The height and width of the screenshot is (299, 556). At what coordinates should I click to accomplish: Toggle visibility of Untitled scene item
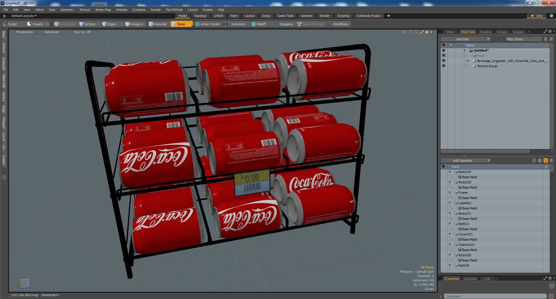(x=443, y=50)
